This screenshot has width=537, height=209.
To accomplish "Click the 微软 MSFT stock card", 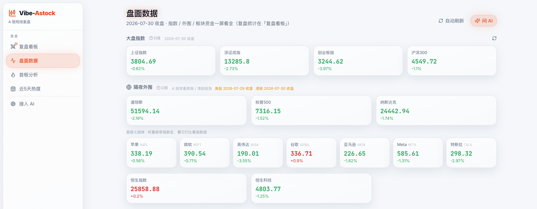I will pyautogui.click(x=205, y=153).
